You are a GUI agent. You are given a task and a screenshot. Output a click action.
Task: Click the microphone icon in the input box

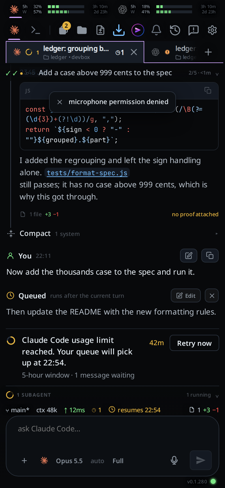coord(174,460)
